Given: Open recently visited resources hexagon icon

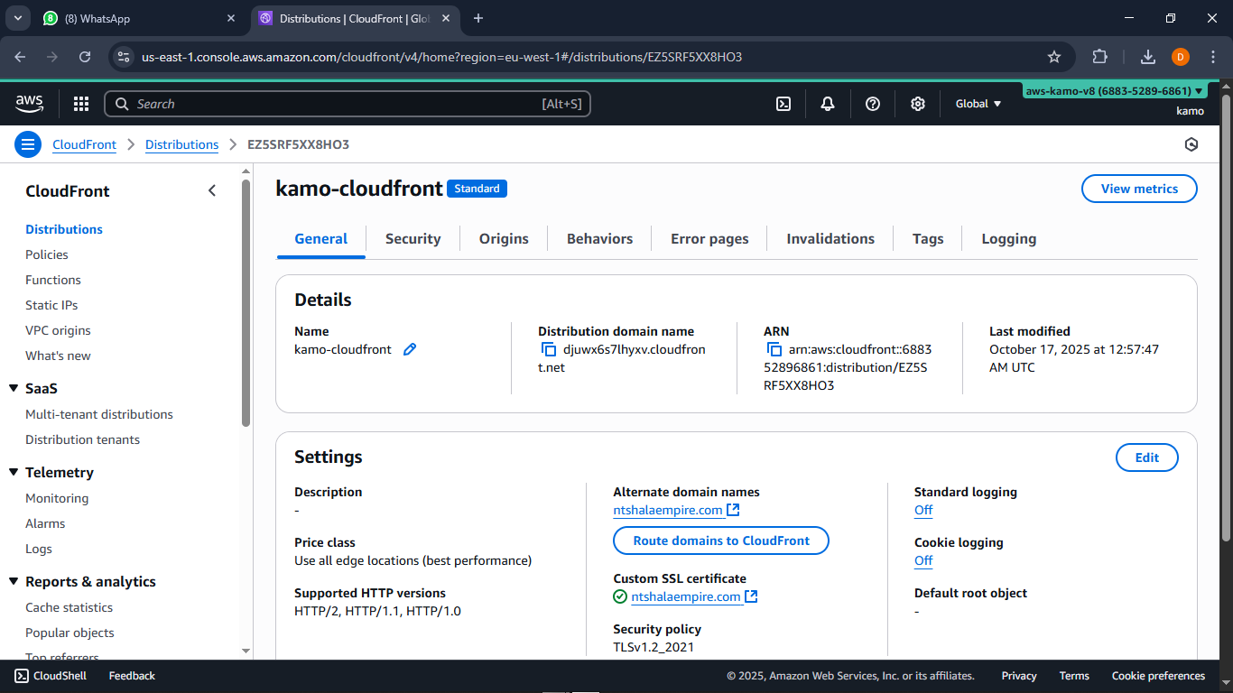Looking at the screenshot, I should (1191, 144).
